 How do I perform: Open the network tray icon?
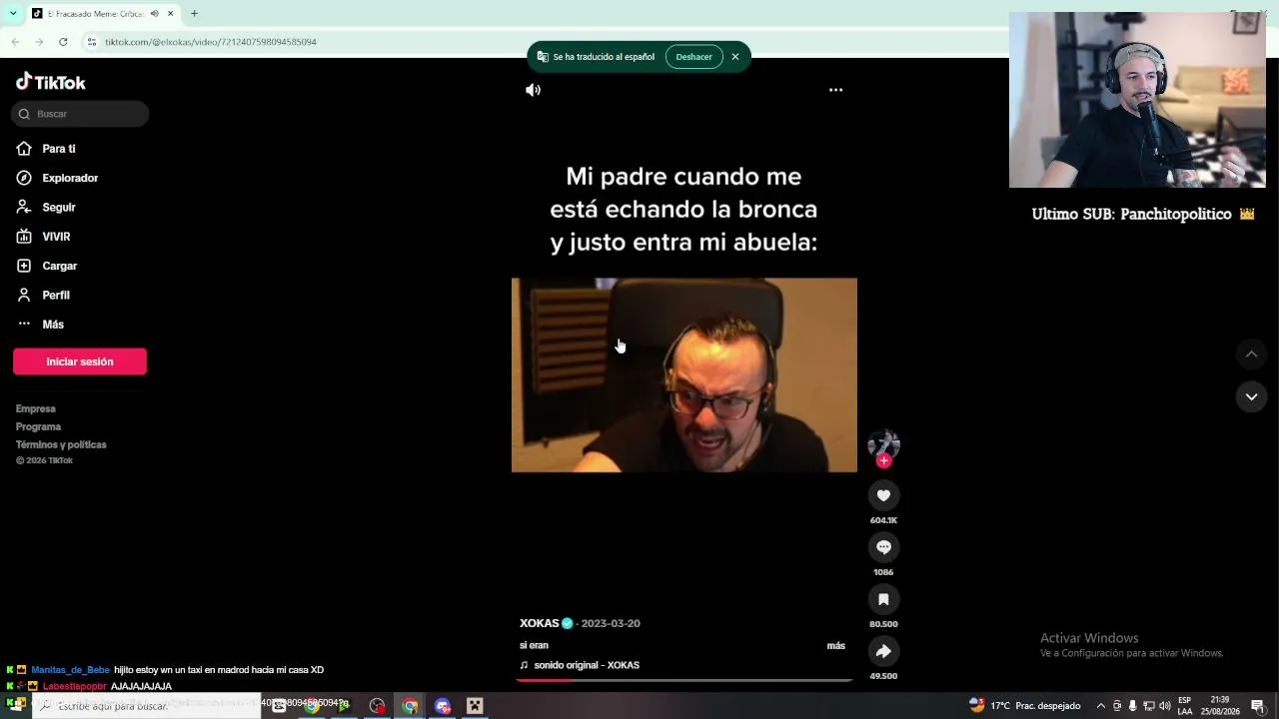[x=1148, y=706]
